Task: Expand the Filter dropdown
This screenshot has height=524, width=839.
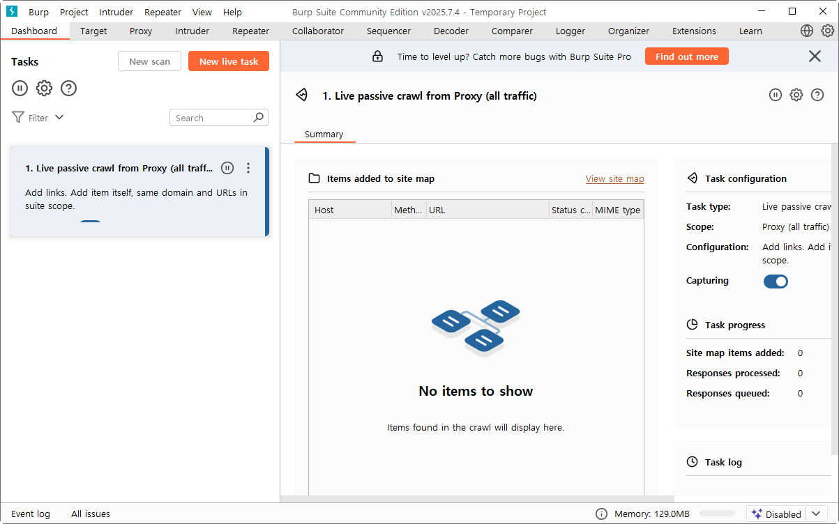Action: (x=38, y=118)
